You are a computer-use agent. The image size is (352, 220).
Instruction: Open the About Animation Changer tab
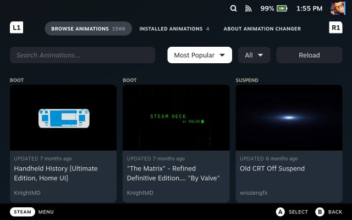pyautogui.click(x=262, y=29)
